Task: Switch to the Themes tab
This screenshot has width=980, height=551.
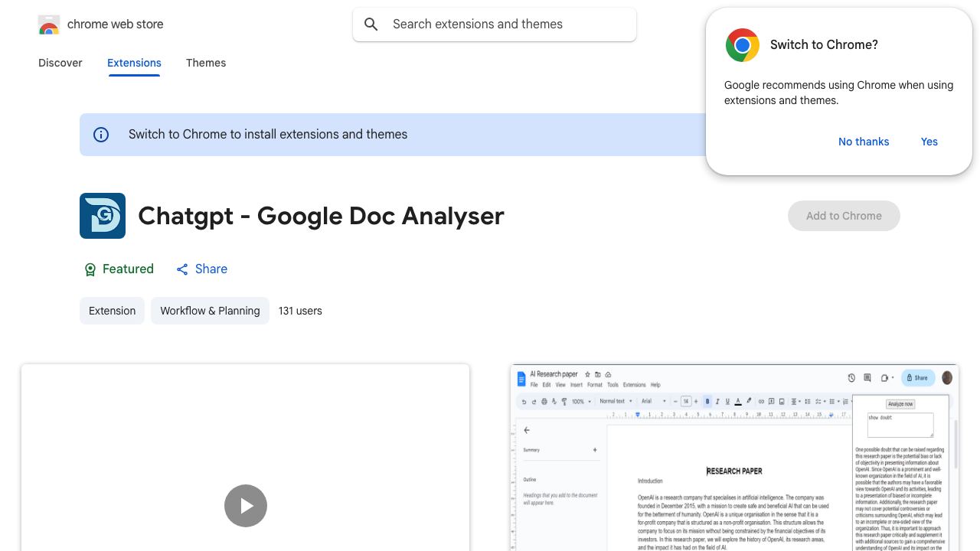Action: click(206, 63)
